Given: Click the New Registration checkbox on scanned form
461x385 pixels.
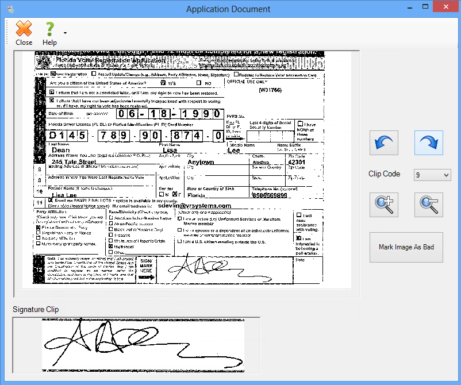Looking at the screenshot, I should point(53,74).
